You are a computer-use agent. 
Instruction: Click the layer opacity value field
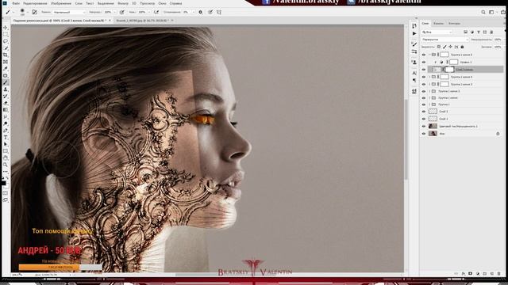point(498,40)
